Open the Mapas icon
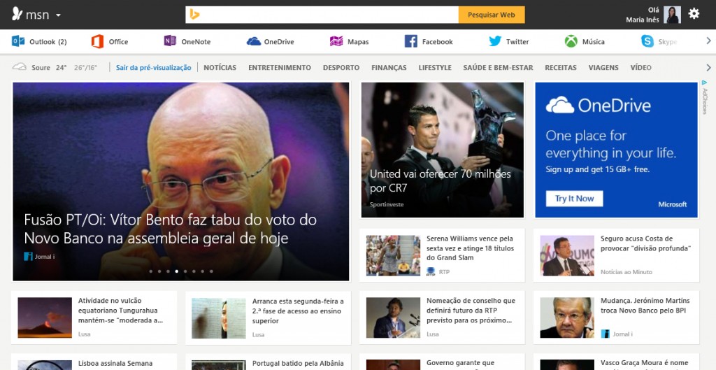Viewport: 716px width, 370px height. tap(336, 41)
